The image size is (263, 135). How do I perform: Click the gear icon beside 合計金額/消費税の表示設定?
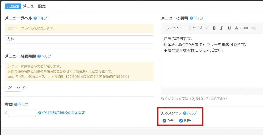point(40,113)
